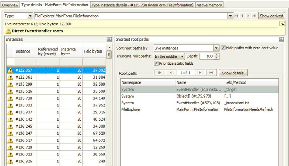This screenshot has width=289, height=166.
Task: Switch to Native memory tab
Action: tap(209, 5)
